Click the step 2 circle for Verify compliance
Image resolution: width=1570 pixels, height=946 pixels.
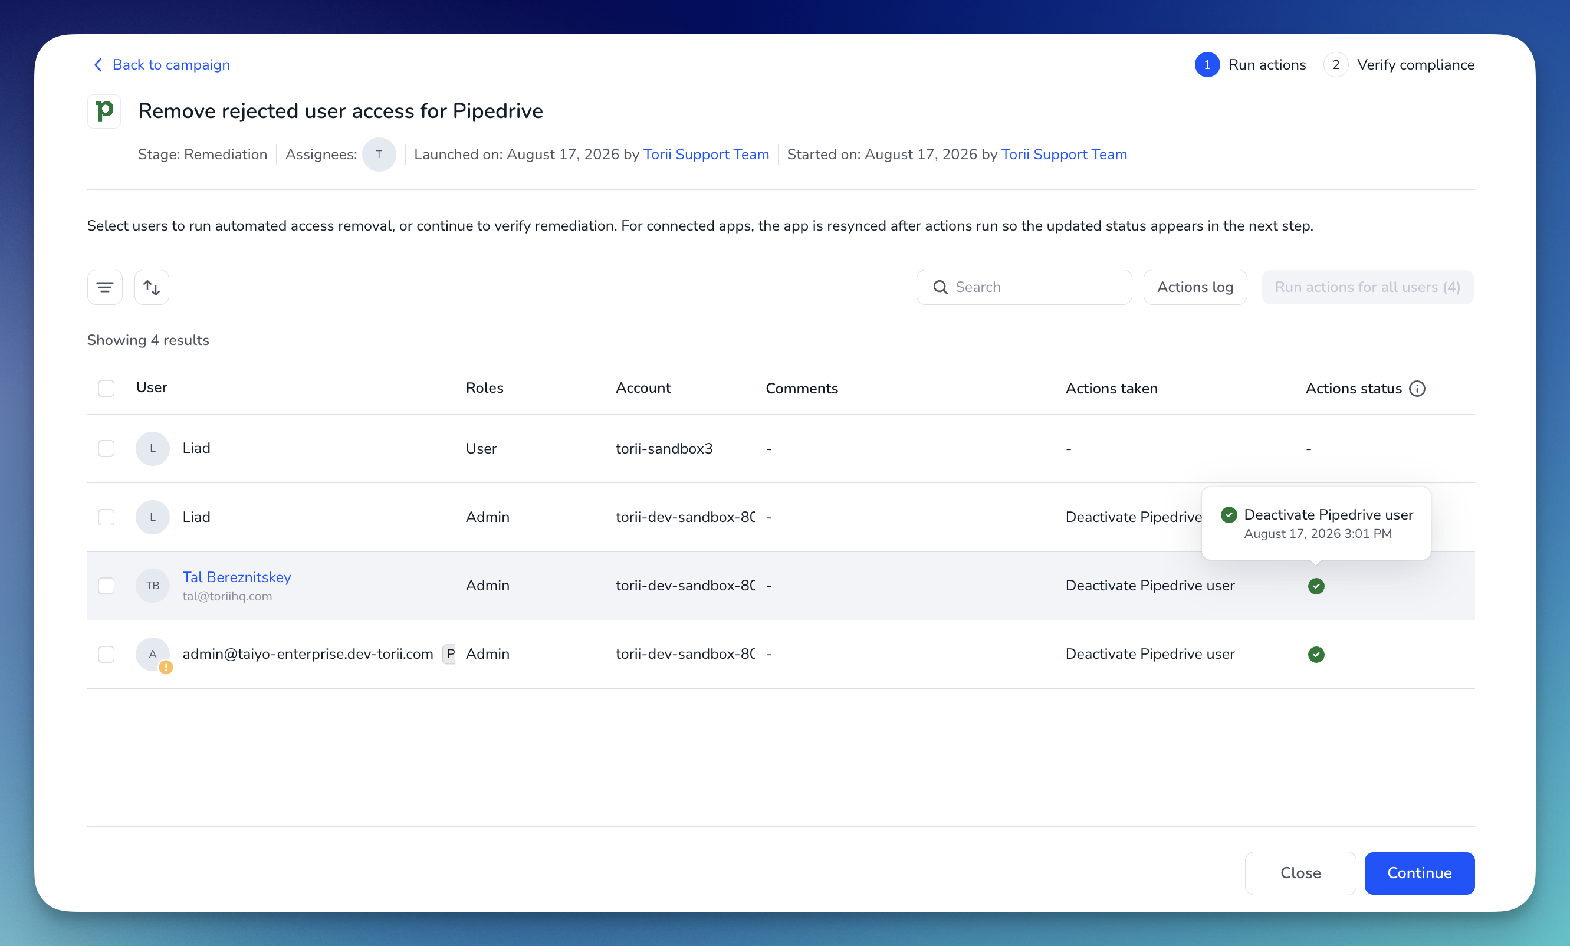click(1336, 65)
